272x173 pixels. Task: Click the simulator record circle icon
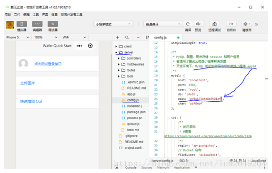click(90, 46)
